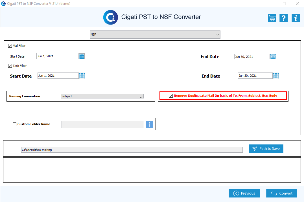Open calendar for Mail Filter End Date
Image resolution: width=304 pixels, height=202 pixels.
point(273,57)
